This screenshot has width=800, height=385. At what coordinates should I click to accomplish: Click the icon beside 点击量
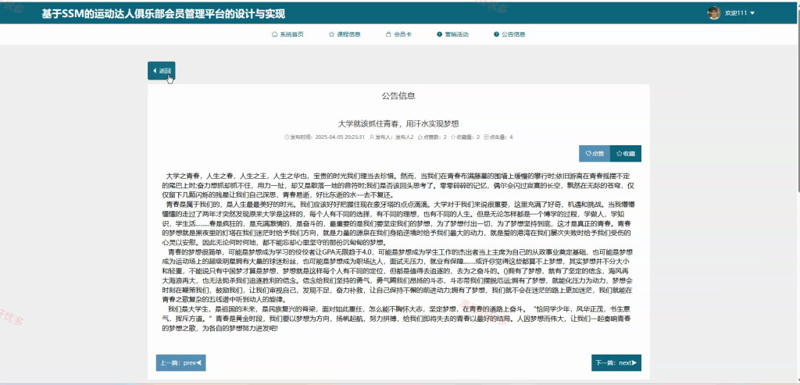486,137
